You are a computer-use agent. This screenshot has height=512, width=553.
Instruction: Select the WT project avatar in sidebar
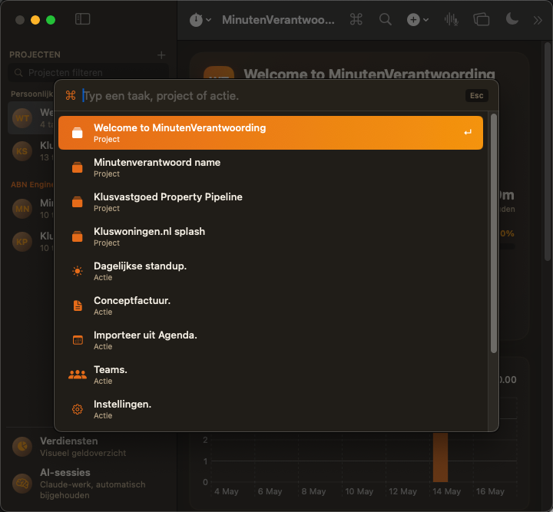pyautogui.click(x=22, y=118)
